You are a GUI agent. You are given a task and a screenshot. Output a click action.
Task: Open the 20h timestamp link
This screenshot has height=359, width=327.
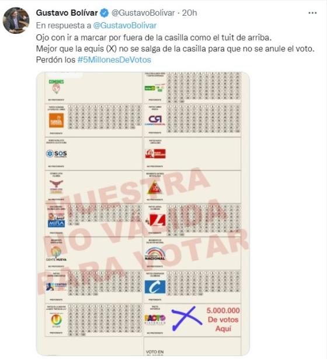pyautogui.click(x=190, y=13)
